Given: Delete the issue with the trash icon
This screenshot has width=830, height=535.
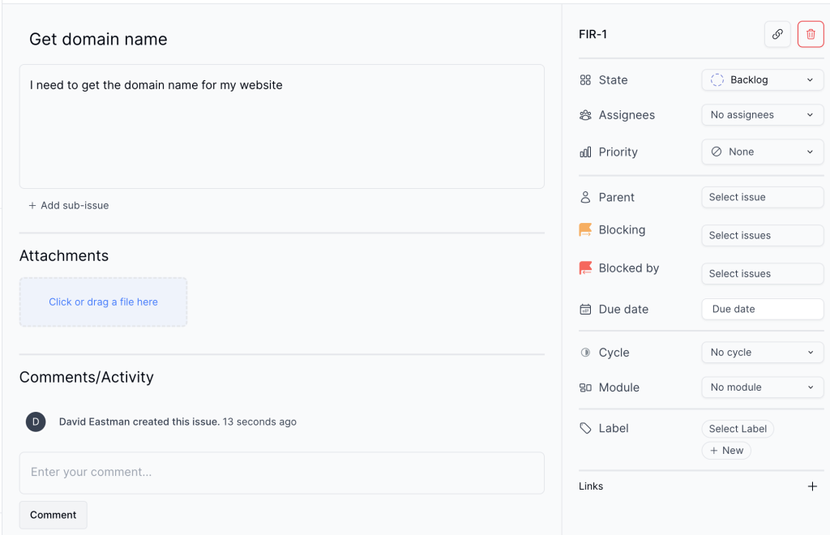Looking at the screenshot, I should point(811,34).
